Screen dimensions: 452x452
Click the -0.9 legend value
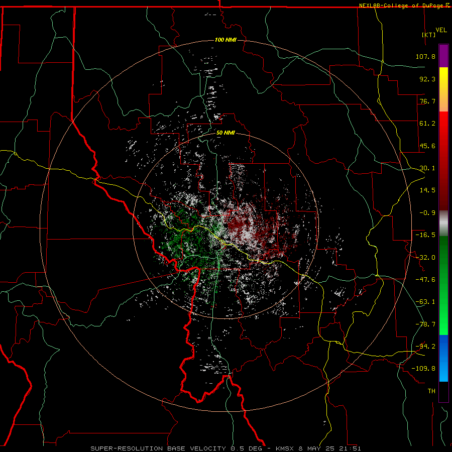[x=427, y=213]
